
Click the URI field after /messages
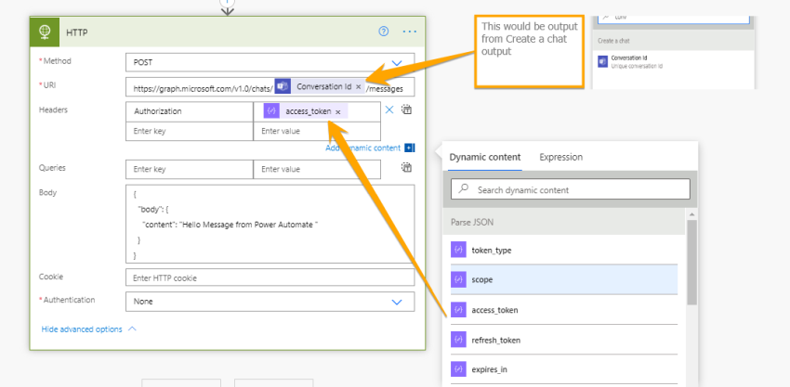click(409, 87)
